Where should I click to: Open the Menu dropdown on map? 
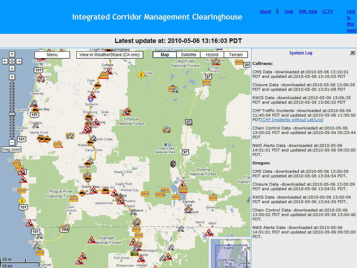coord(52,55)
